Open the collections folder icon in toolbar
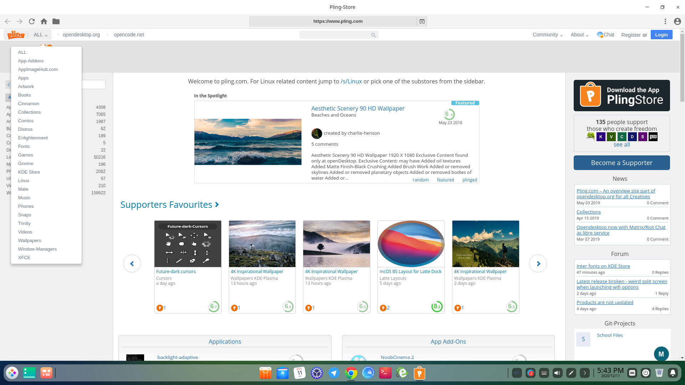 (56, 21)
